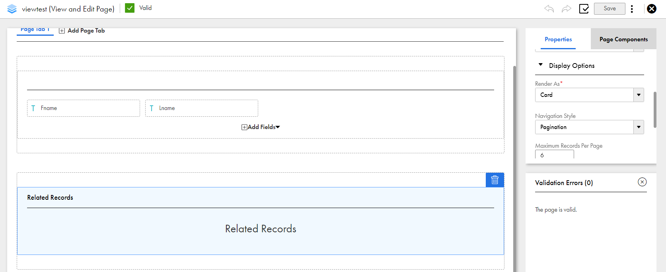Open the Render As dropdown

589,95
